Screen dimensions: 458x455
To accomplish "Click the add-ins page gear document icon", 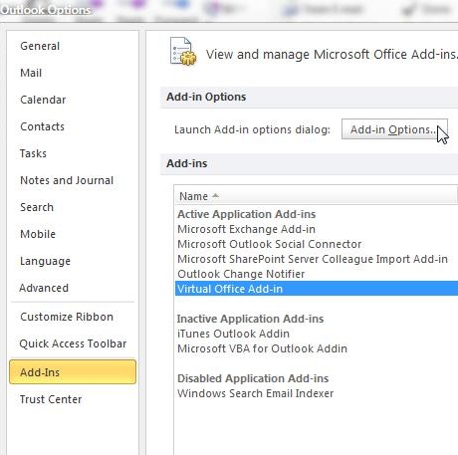I will pos(183,52).
